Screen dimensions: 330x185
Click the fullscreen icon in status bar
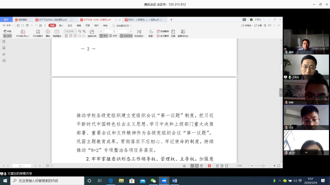(x=279, y=165)
